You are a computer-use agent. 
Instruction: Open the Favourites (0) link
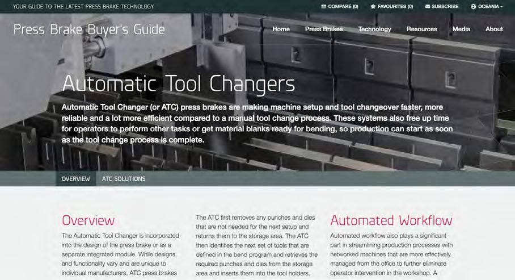click(x=392, y=6)
